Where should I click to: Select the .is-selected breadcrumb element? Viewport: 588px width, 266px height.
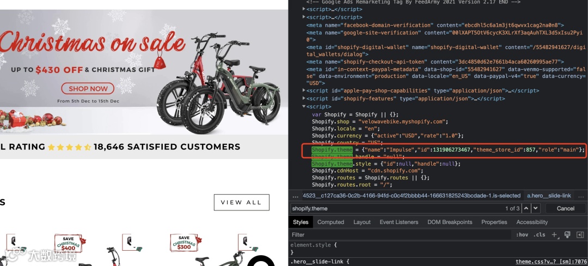coord(412,196)
